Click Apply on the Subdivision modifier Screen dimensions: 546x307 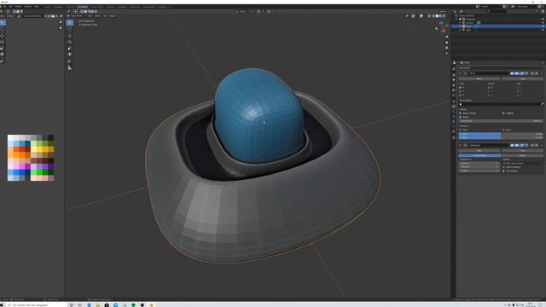click(479, 151)
